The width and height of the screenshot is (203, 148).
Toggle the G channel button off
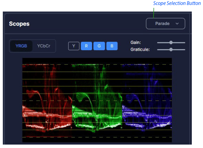[99, 46]
